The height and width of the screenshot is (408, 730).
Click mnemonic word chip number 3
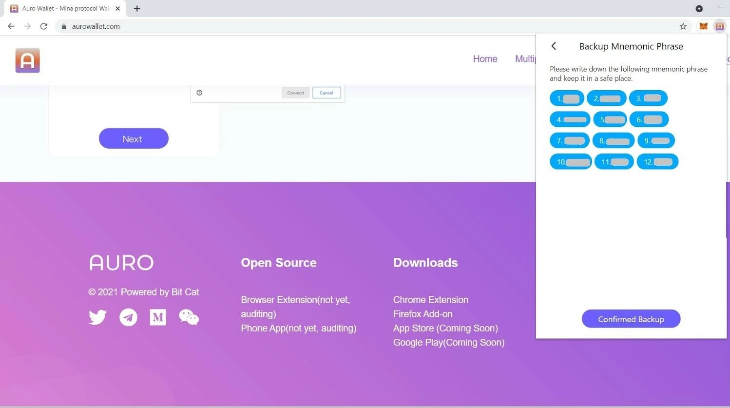tap(648, 98)
